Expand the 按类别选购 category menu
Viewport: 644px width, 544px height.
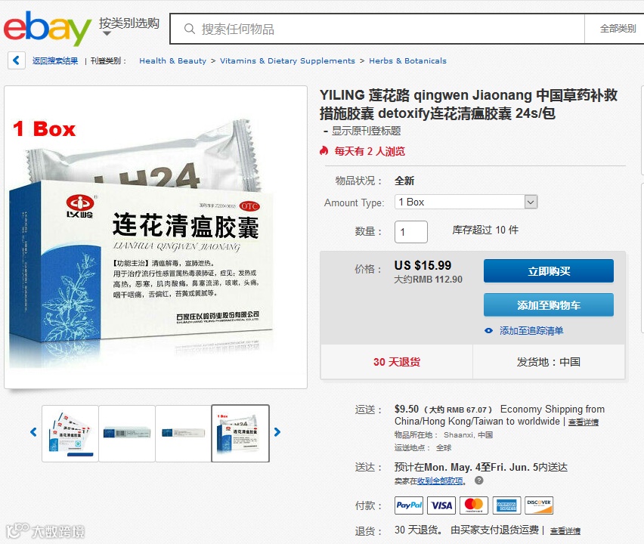point(128,26)
